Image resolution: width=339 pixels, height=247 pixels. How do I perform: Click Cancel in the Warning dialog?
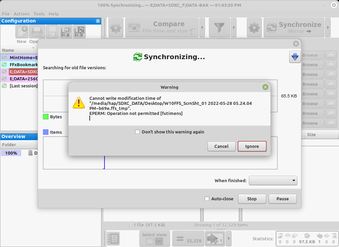coord(221,147)
